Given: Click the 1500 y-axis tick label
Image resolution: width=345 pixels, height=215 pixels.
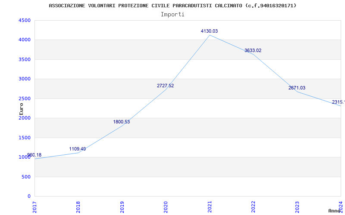Looking at the screenshot, I should pos(25,138).
